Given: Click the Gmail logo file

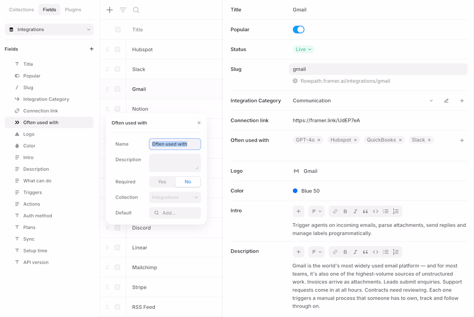Looking at the screenshot, I should (306, 171).
